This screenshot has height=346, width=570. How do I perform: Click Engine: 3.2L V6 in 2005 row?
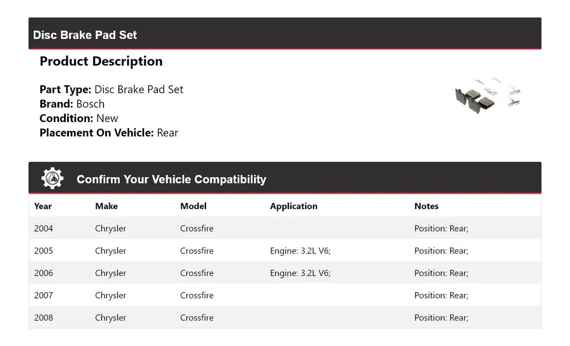pos(300,251)
